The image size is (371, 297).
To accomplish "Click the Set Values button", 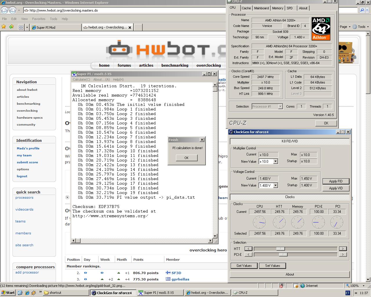I will [272, 266].
